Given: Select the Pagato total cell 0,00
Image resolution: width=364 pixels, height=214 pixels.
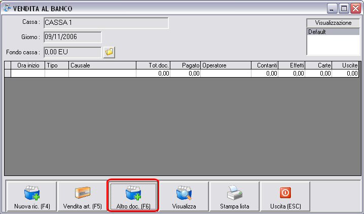Looking at the screenshot, I should click(186, 74).
